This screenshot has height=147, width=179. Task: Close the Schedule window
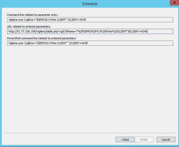tap(174, 3)
